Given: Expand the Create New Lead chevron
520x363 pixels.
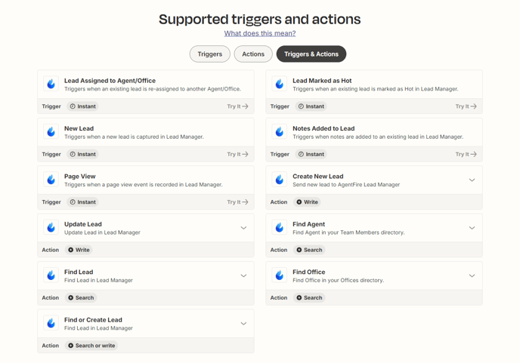Looking at the screenshot, I should (472, 180).
